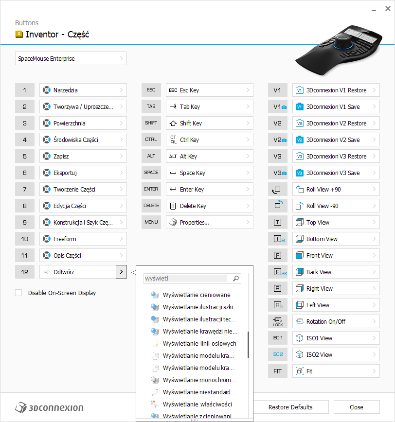The image size is (395, 422).
Task: Open the SpaceMouse Enterprise device dropdown
Action: click(71, 58)
